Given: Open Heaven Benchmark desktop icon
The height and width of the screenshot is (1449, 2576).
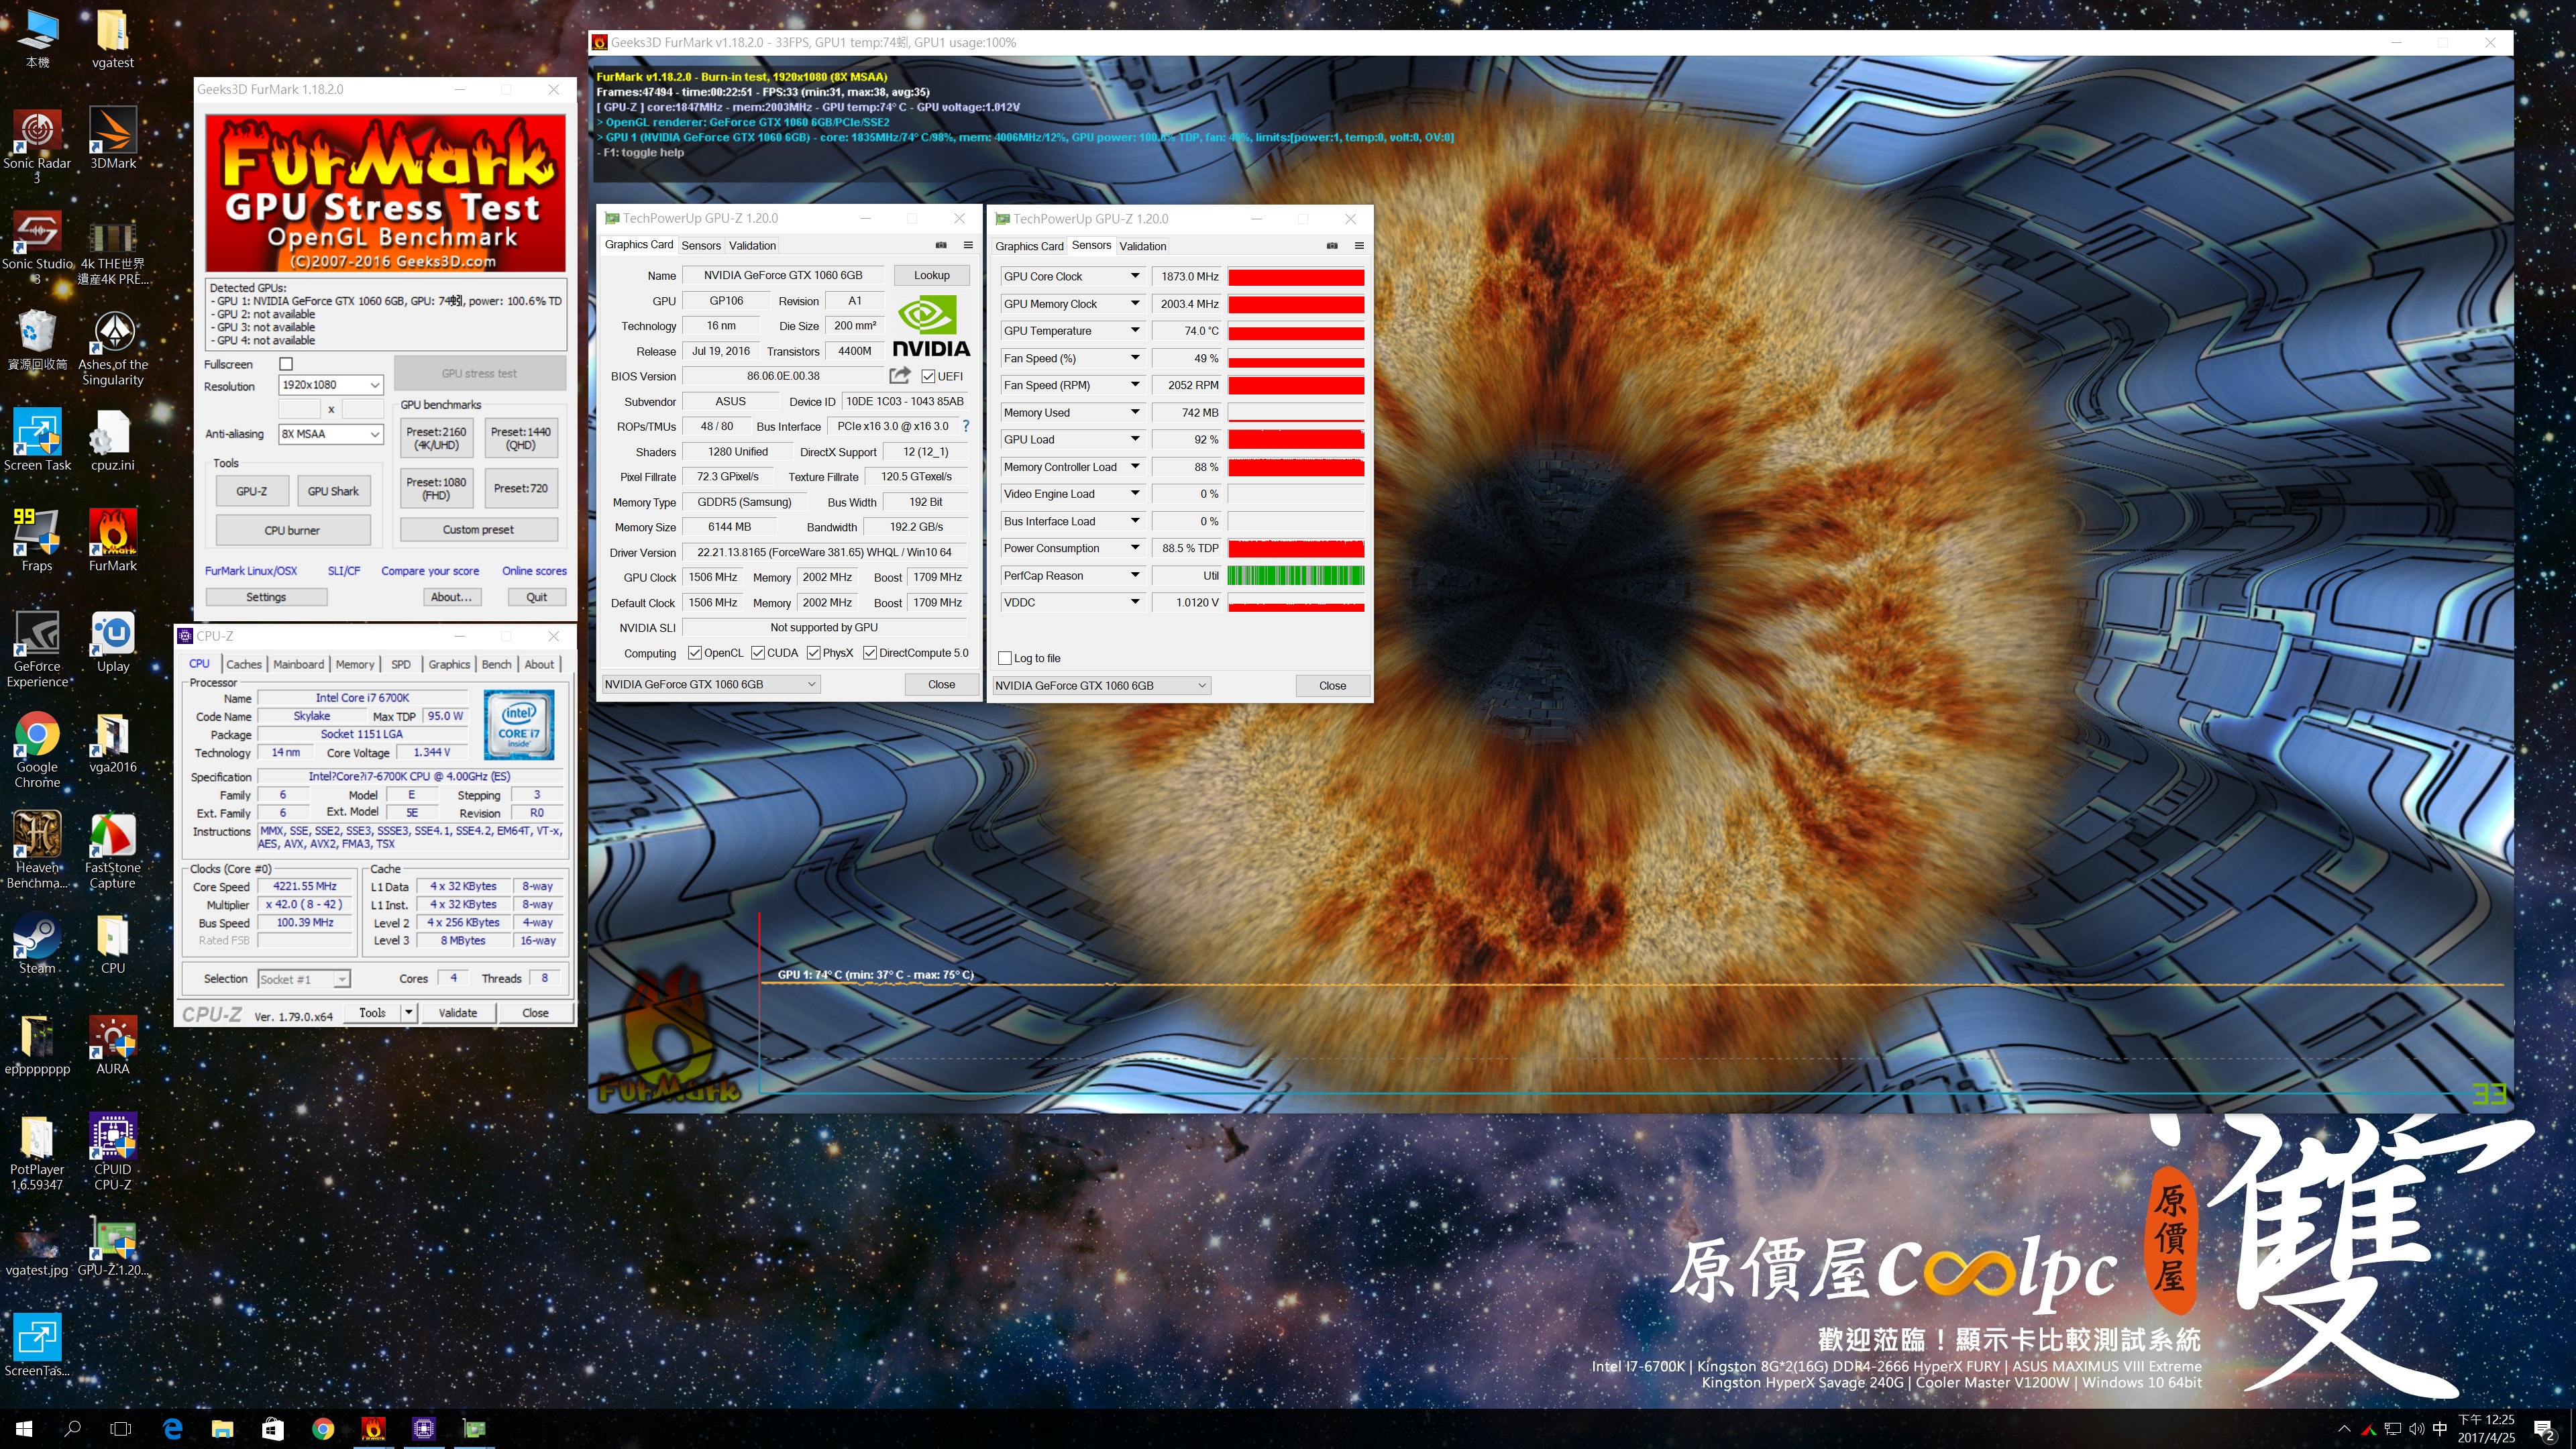Looking at the screenshot, I should [x=37, y=850].
